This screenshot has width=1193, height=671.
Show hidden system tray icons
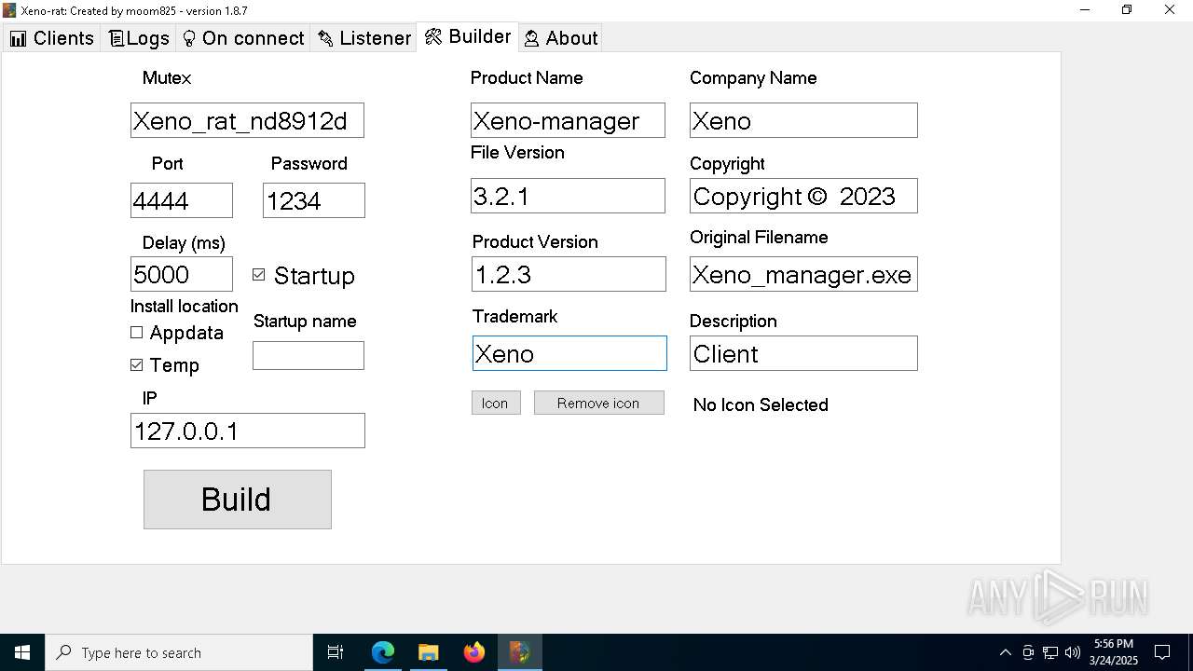1005,652
